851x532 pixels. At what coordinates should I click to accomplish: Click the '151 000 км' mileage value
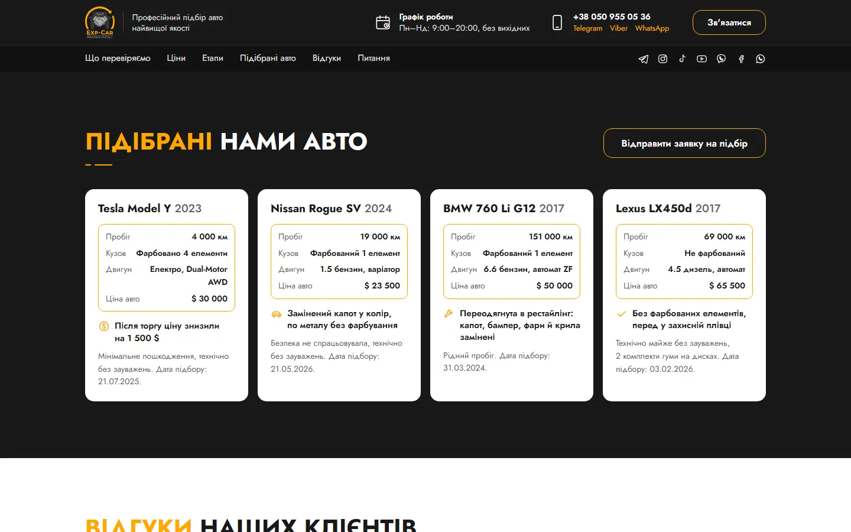point(551,236)
